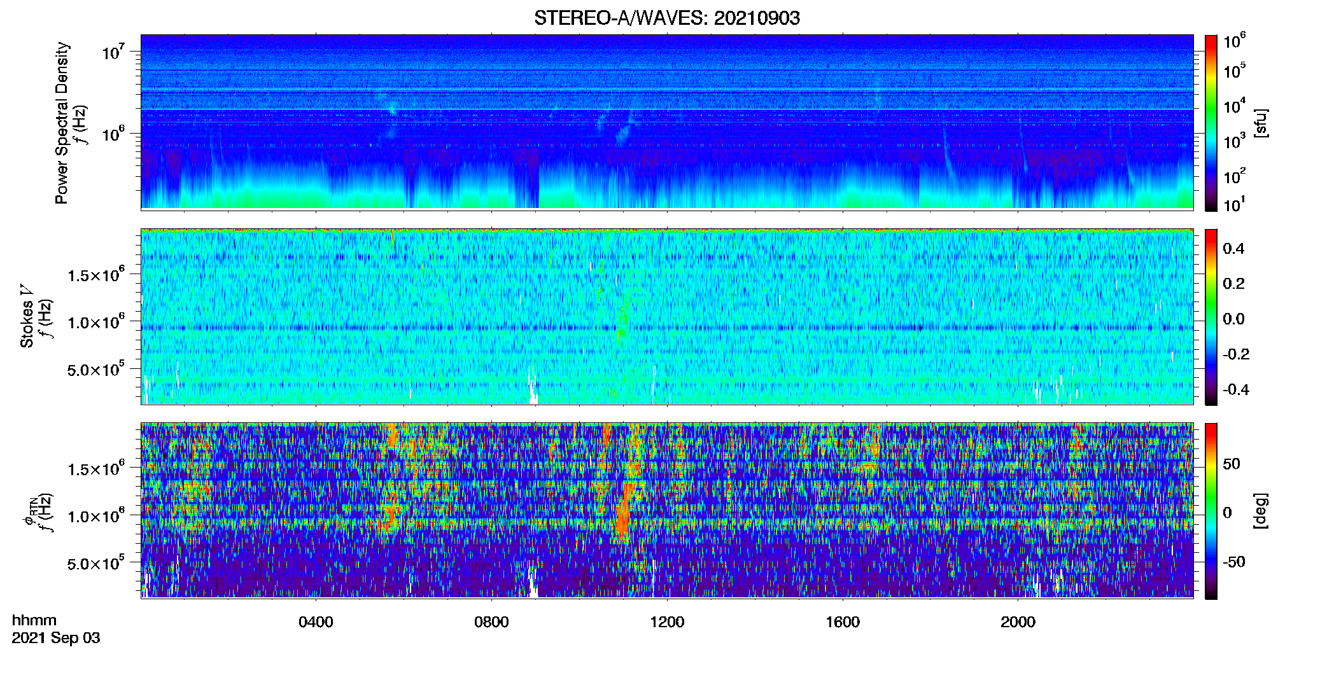1334x687 pixels.
Task: Click the 10^6 frequency axis tick on top panel
Action: pyautogui.click(x=113, y=134)
